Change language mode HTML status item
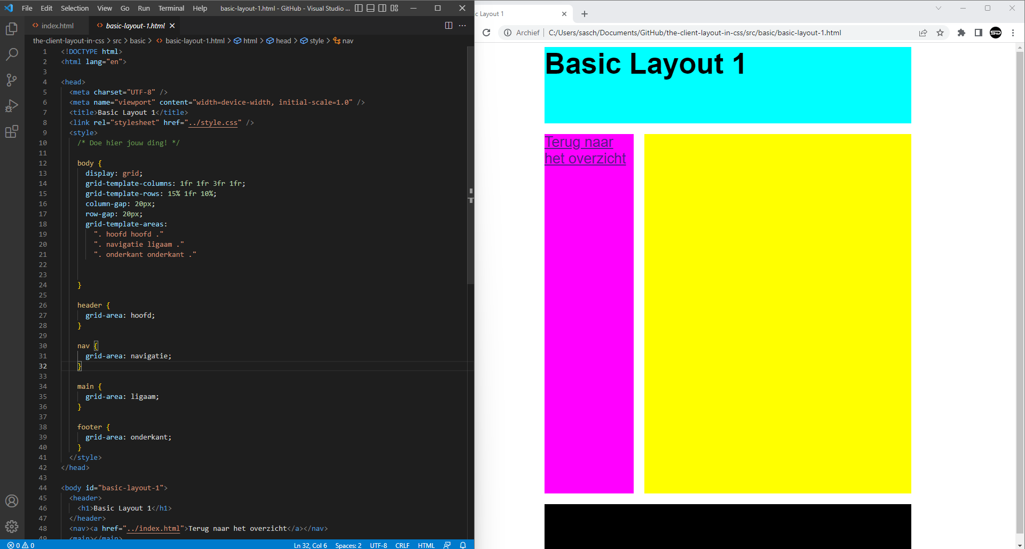 pyautogui.click(x=426, y=545)
